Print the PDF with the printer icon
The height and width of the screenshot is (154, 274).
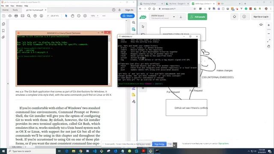click(16, 16)
